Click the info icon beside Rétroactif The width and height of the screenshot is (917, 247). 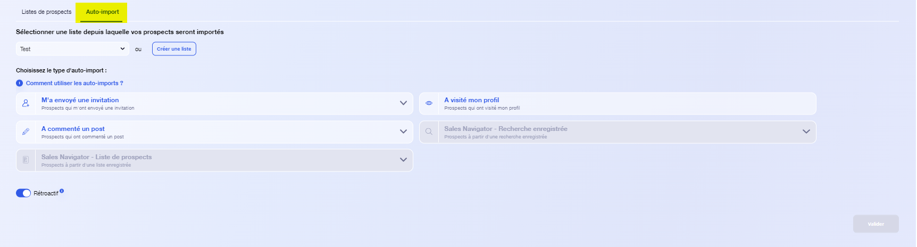tap(62, 191)
